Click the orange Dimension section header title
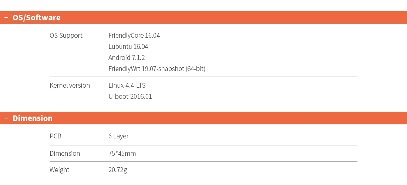The height and width of the screenshot is (185, 407). [33, 118]
